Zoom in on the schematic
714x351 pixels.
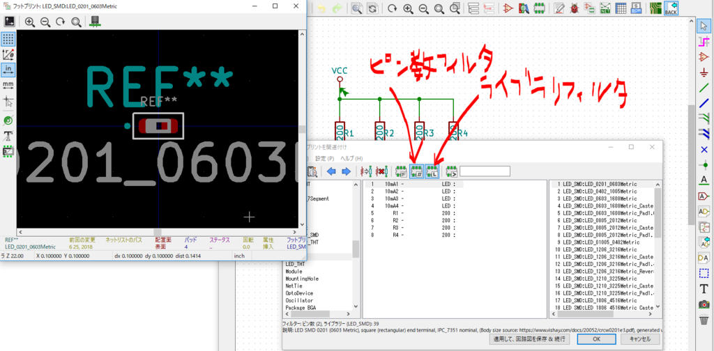(408, 8)
